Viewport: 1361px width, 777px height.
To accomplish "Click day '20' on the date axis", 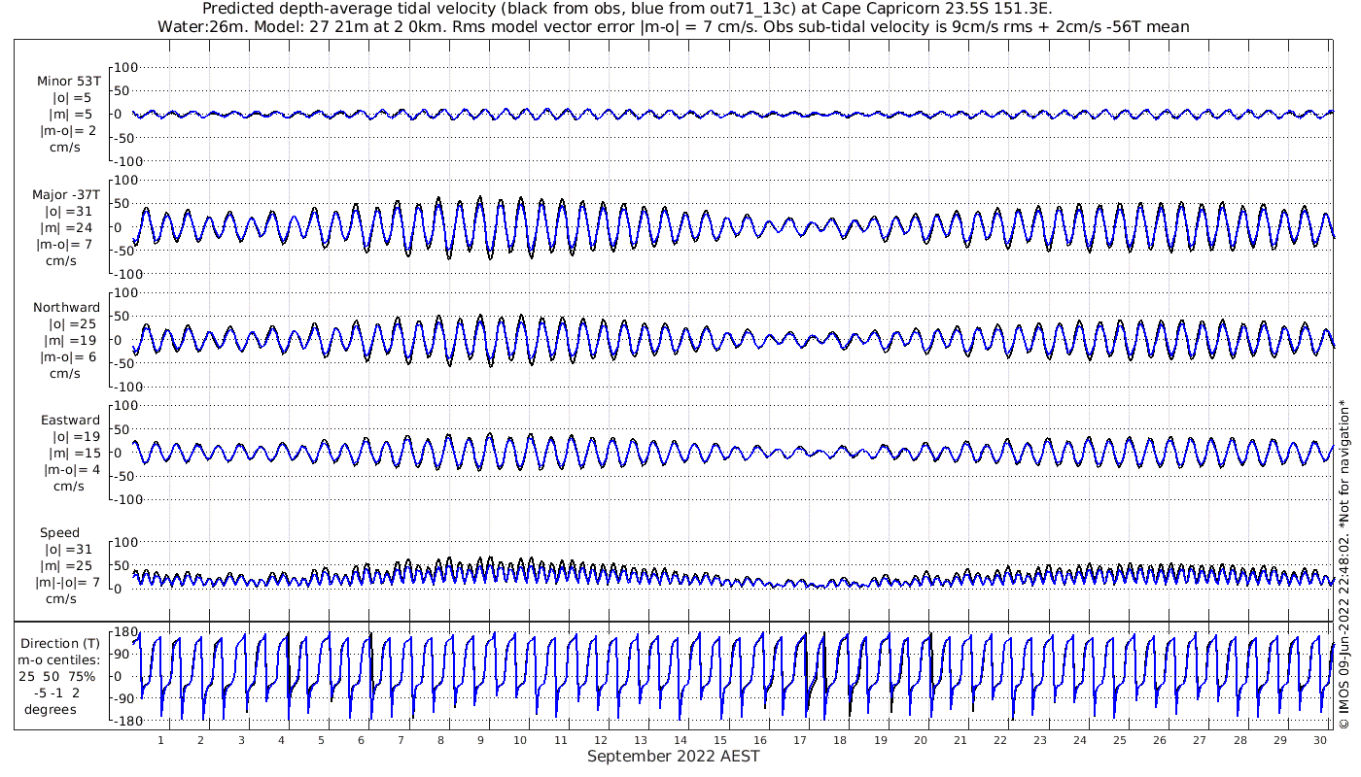I will (921, 740).
